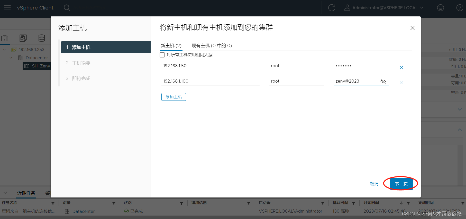
Task: Refresh using the top bar reload icon
Action: point(332,8)
